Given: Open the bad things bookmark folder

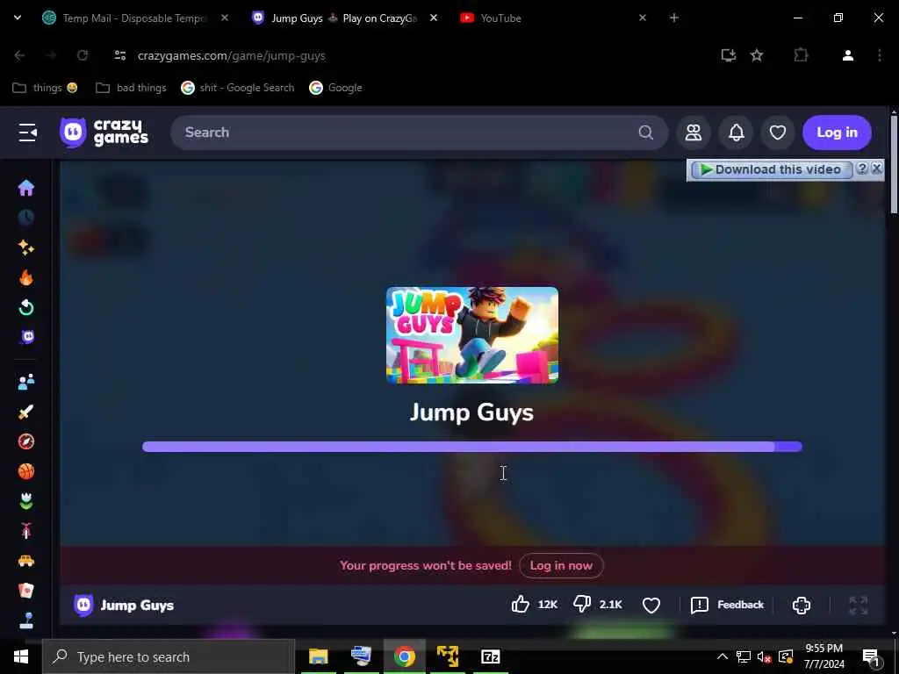Looking at the screenshot, I should (x=132, y=88).
